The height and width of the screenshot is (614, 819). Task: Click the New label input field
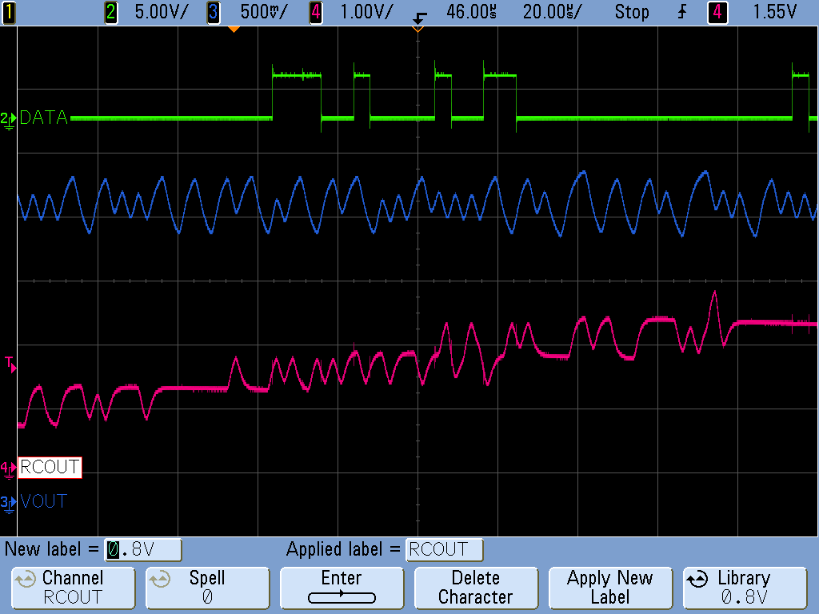[x=143, y=550]
